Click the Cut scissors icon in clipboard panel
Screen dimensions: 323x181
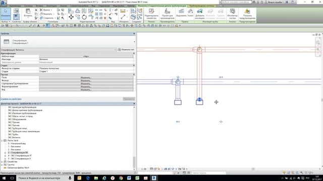(x=36, y=10)
